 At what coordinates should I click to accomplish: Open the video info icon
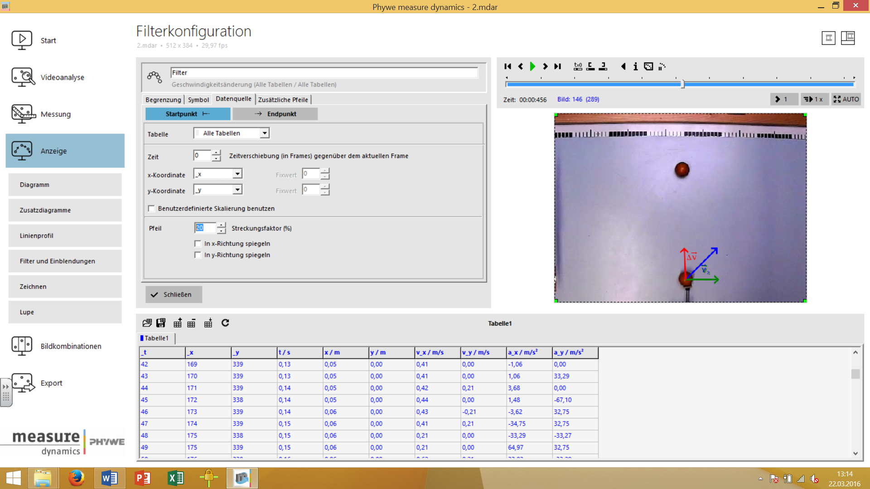(635, 67)
